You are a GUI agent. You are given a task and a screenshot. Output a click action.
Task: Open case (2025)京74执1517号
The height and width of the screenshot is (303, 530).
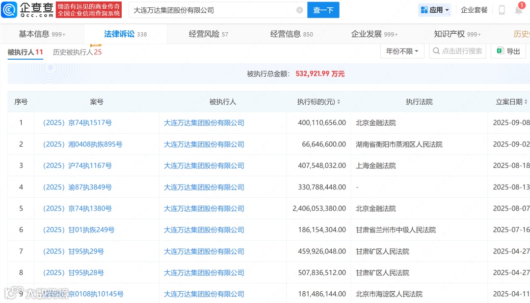click(x=78, y=123)
